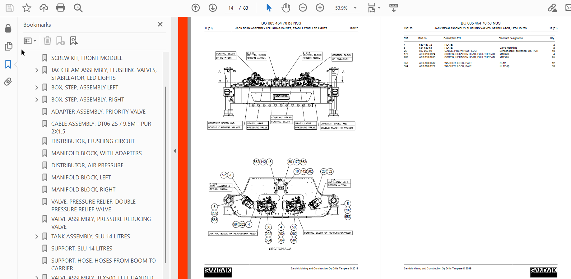
Task: Open MANIFOLD BLOCK, LEFT bookmark
Action: [81, 178]
